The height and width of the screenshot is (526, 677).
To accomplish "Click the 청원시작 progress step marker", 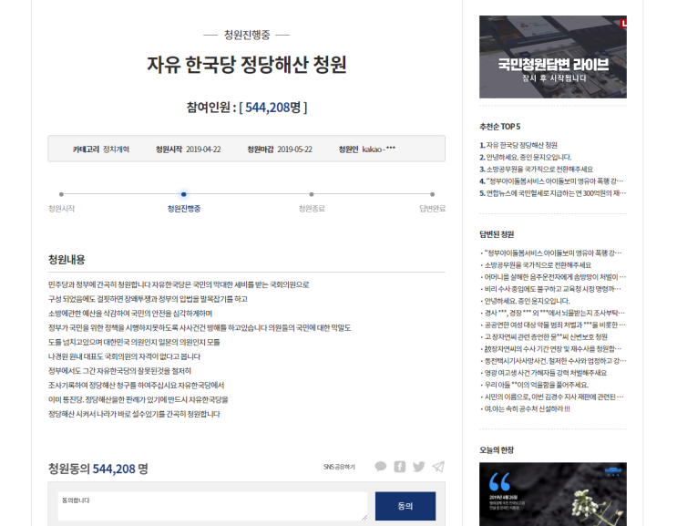I will [61, 194].
